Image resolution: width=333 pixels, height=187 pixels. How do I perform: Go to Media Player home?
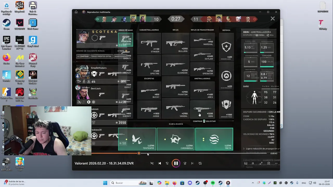[76, 12]
